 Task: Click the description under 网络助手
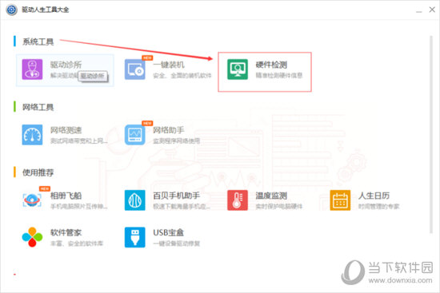pyautogui.click(x=177, y=141)
